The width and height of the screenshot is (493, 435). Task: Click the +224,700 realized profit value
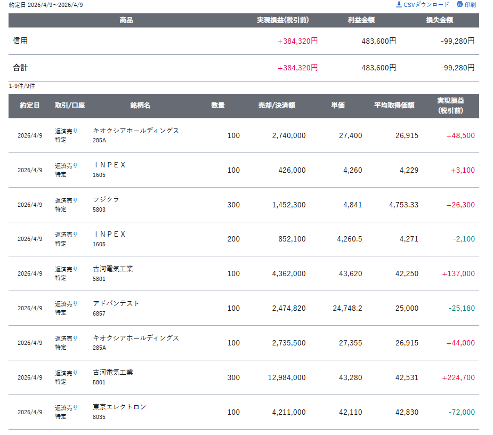458,377
